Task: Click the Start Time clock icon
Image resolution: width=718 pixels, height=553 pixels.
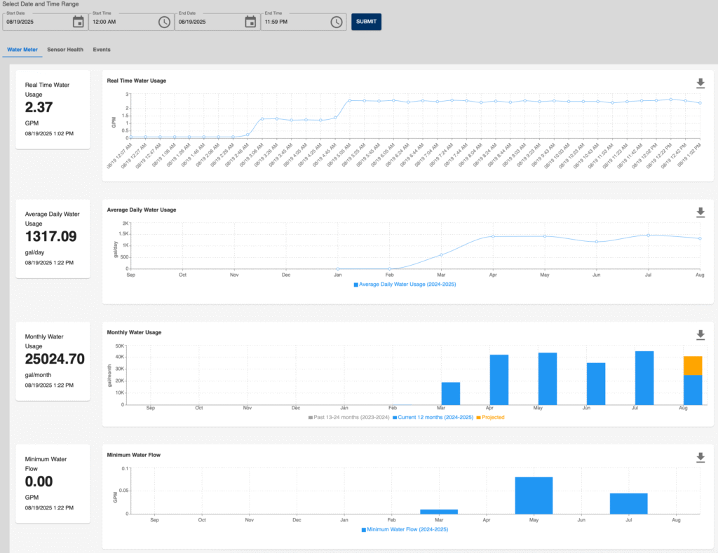Action: pos(164,22)
